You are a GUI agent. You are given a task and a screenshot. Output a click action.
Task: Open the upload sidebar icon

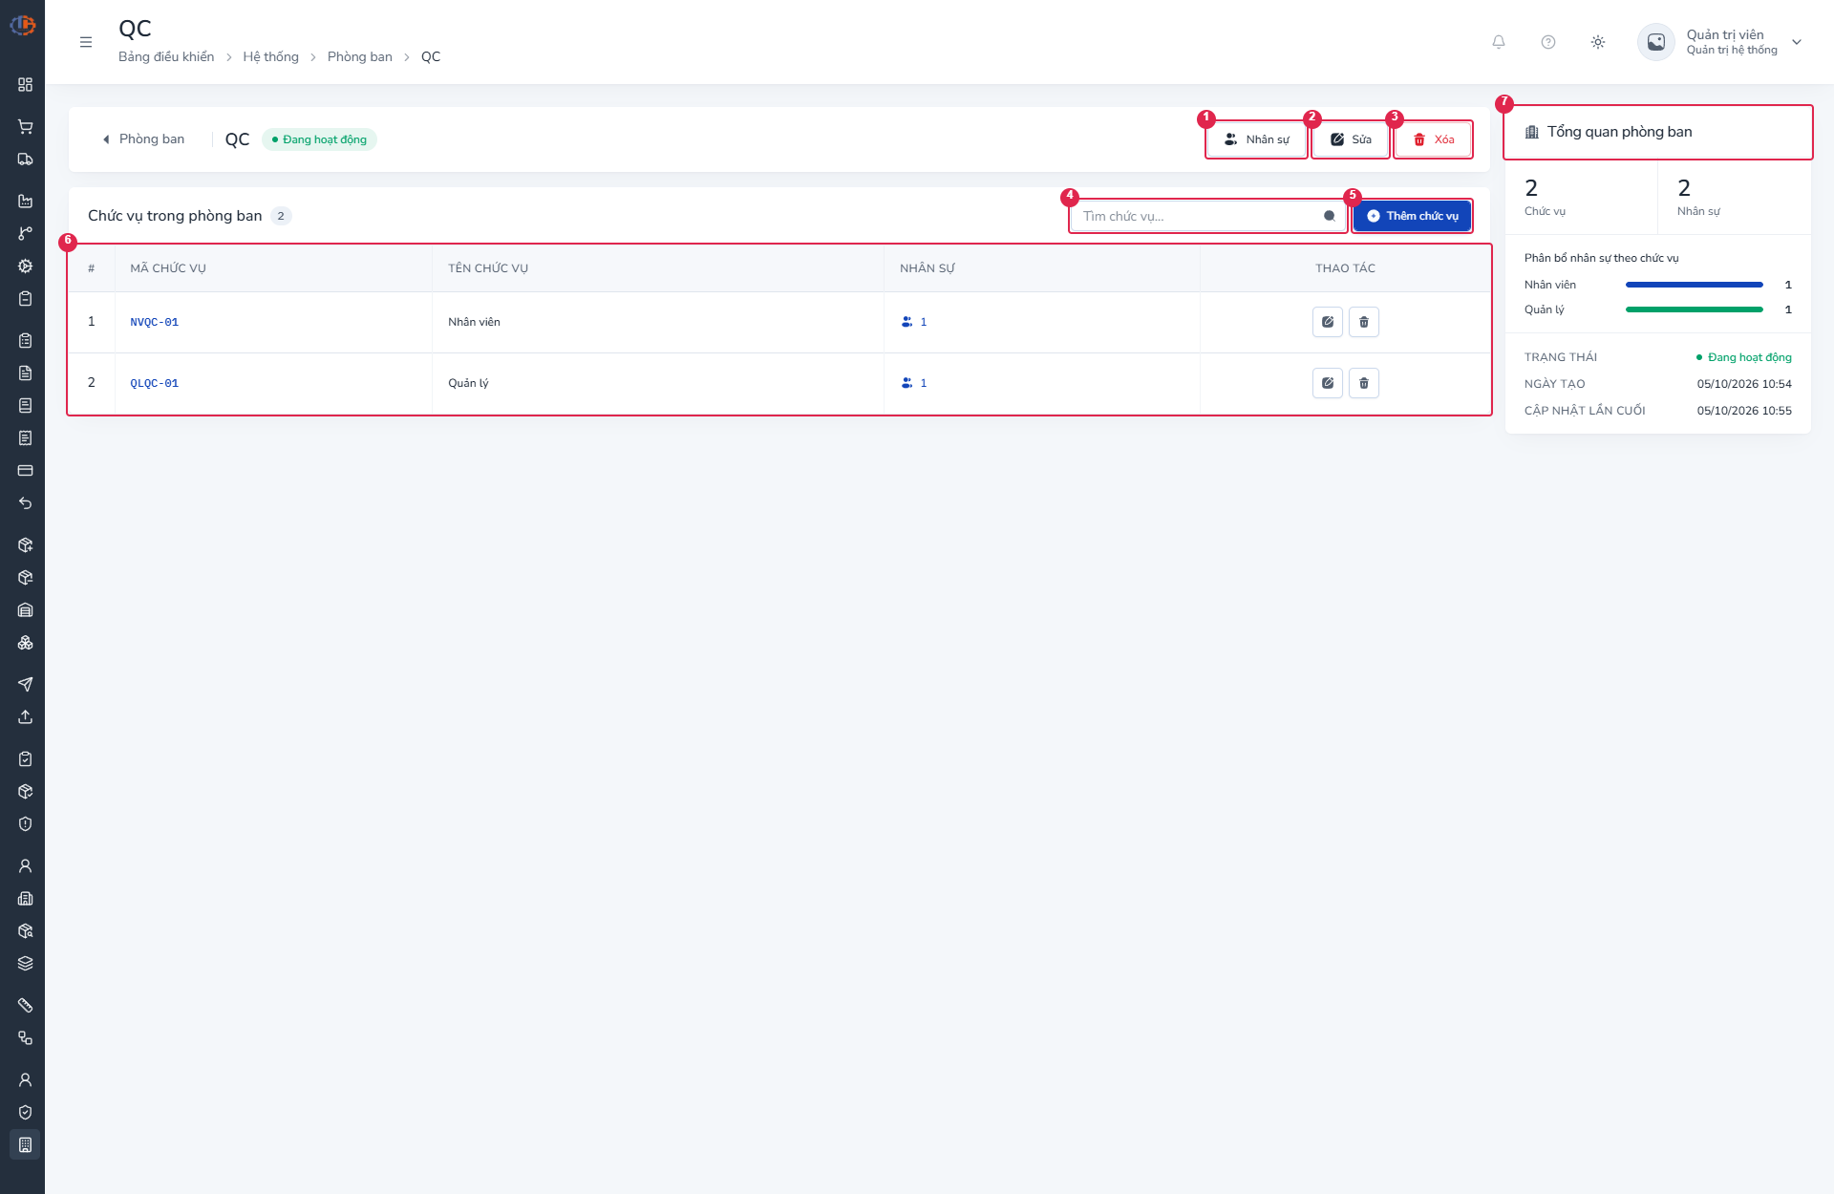(26, 716)
